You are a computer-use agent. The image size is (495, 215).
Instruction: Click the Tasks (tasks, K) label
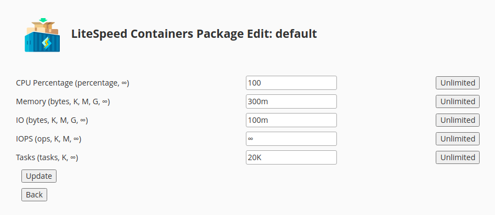[x=47, y=157]
